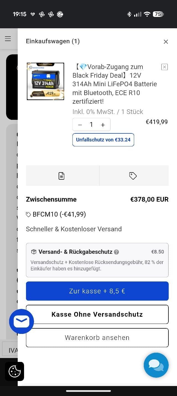This screenshot has height=396, width=177.
Task: Click the quantity number field
Action: pyautogui.click(x=91, y=125)
